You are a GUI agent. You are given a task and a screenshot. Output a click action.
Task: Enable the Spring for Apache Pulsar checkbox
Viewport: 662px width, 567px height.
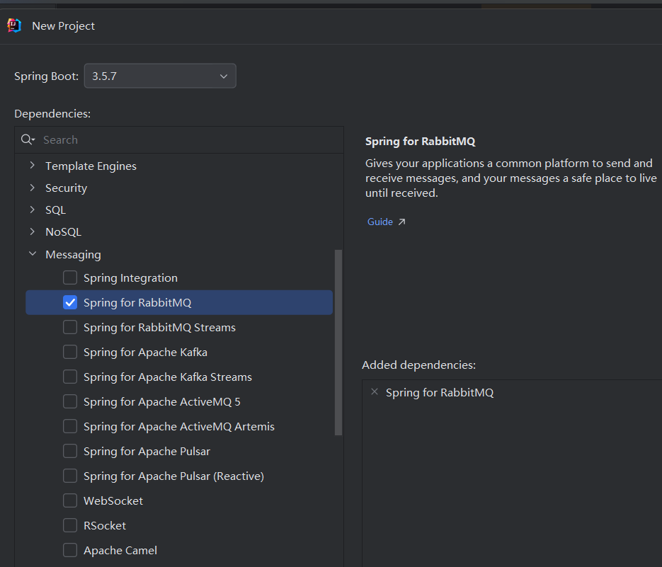pyautogui.click(x=70, y=451)
